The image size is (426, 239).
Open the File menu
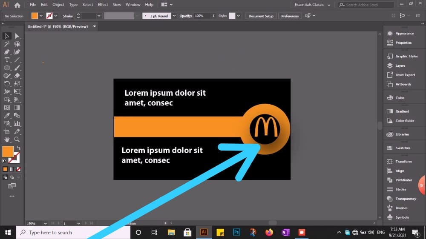[x=33, y=5]
